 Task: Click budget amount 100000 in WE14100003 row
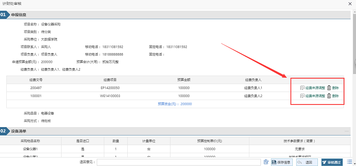click(x=184, y=96)
